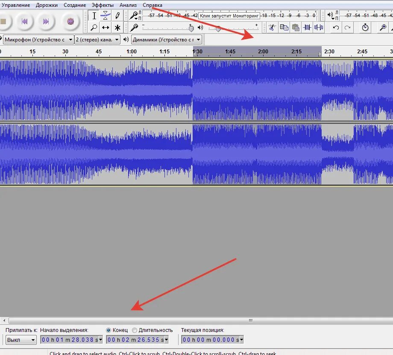Viewport: 393px width, 355px height.
Task: Select the Конец radio button
Action: (109, 330)
